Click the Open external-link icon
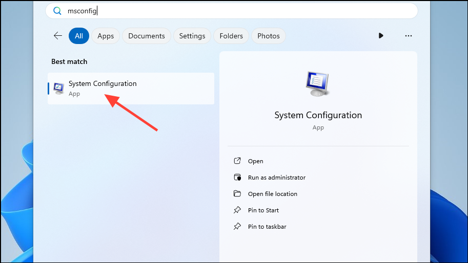The height and width of the screenshot is (263, 468). click(x=237, y=161)
